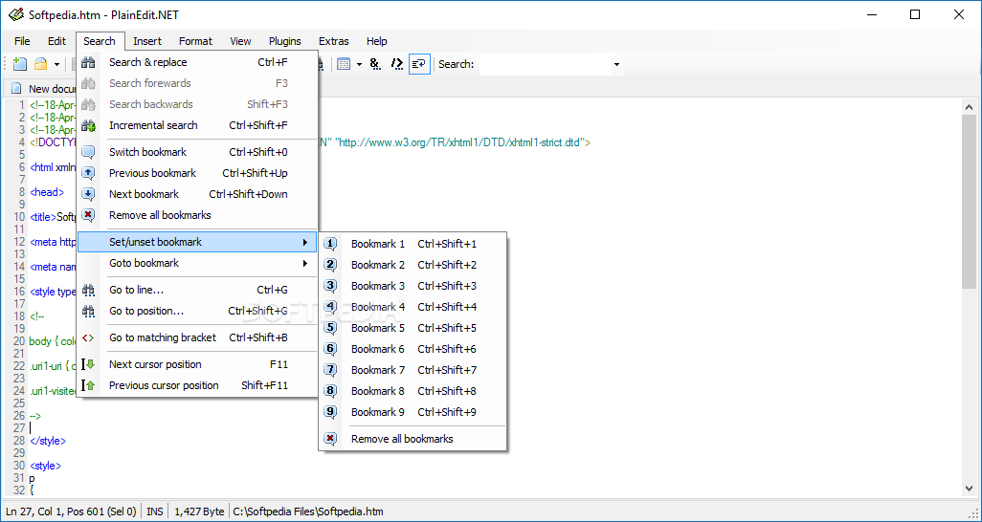This screenshot has width=982, height=522.
Task: Expand the Open file dropdown arrow
Action: [56, 64]
